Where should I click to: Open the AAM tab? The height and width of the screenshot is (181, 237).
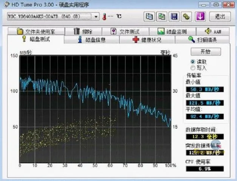click(213, 32)
